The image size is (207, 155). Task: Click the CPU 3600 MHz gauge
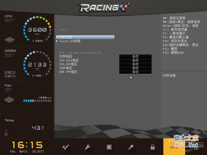37,29
